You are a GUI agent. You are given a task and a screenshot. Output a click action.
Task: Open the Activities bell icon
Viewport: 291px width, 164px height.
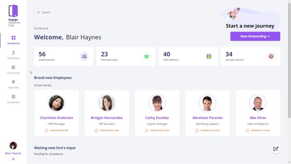13,82
